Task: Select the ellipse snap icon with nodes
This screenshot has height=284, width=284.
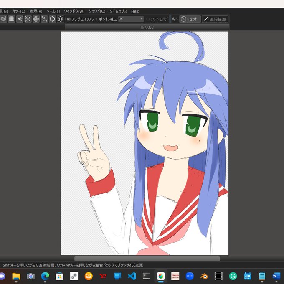Action: coord(52,19)
